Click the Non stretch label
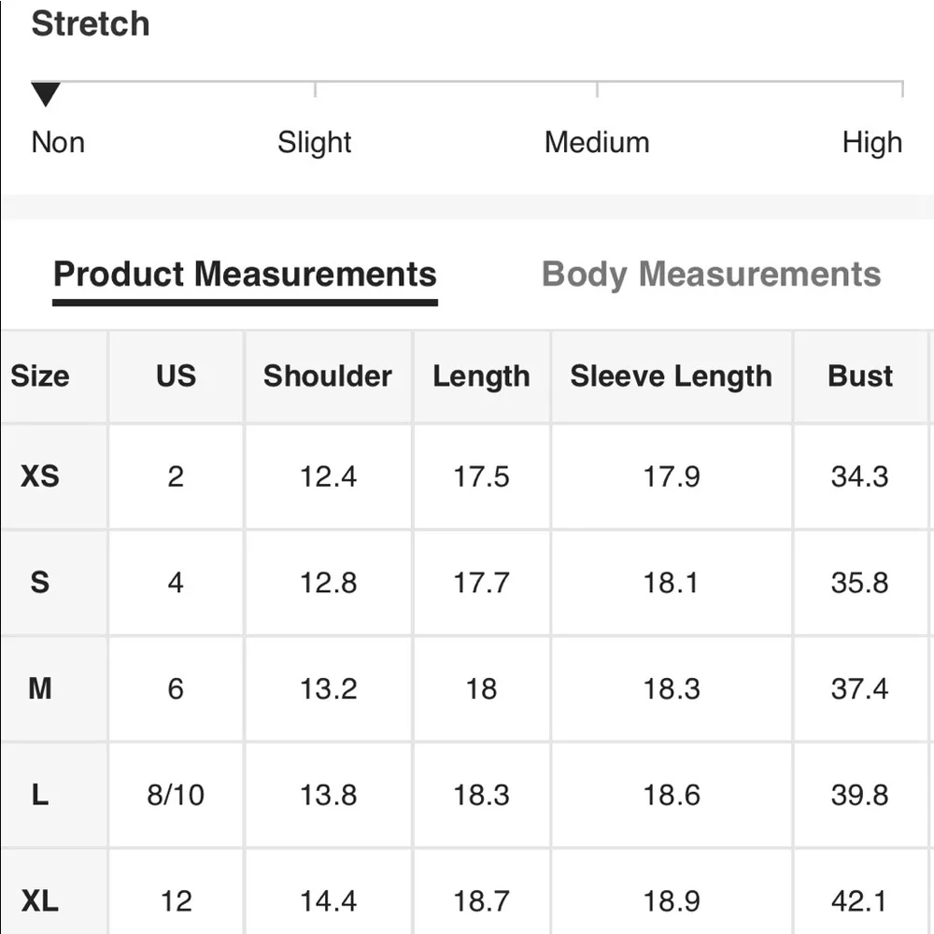Image resolution: width=934 pixels, height=934 pixels. tap(58, 143)
